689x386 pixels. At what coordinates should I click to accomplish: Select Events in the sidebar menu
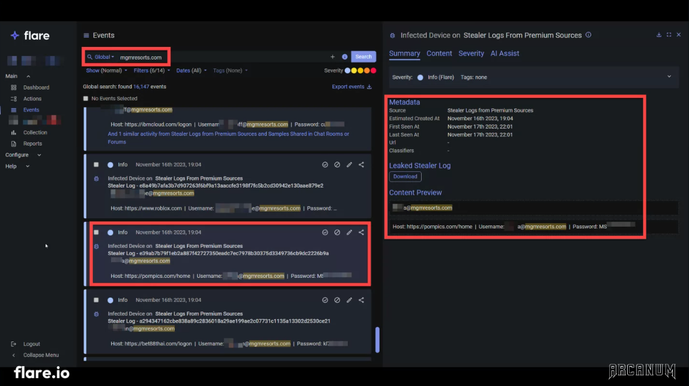click(31, 110)
